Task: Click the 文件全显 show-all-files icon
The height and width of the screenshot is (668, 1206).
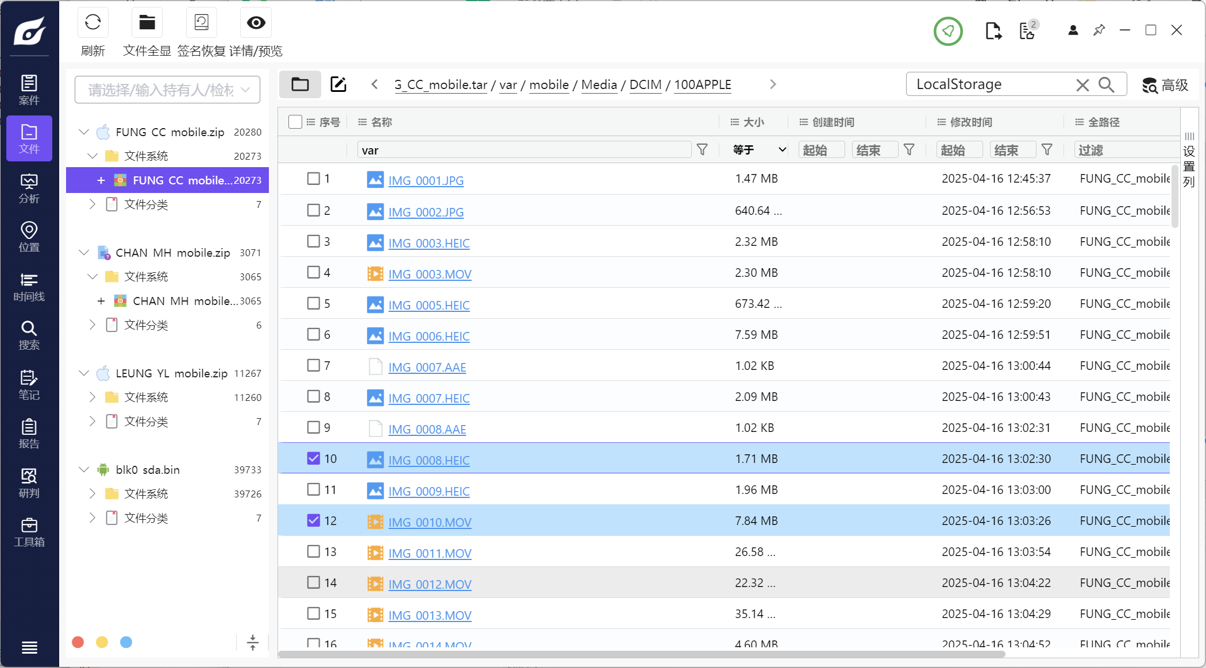Action: pos(147,23)
